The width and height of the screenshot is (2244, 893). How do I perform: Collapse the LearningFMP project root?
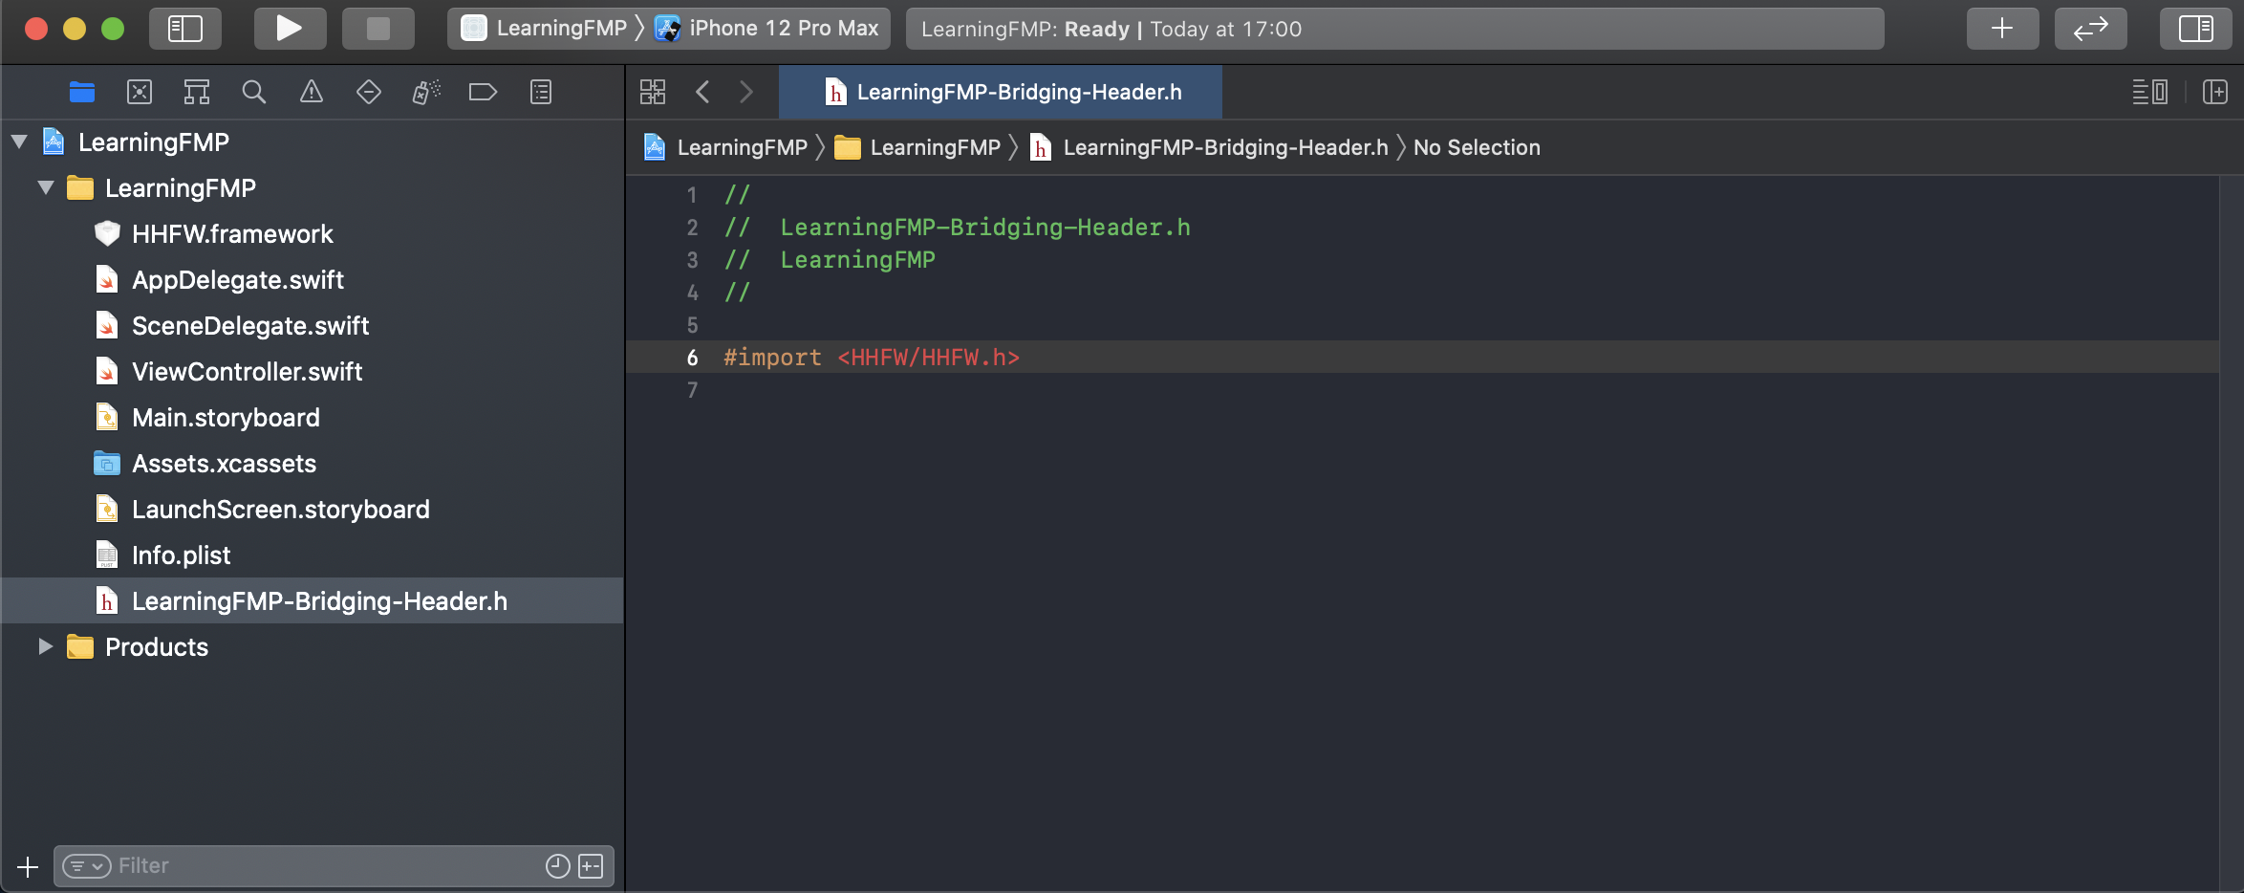pyautogui.click(x=19, y=142)
